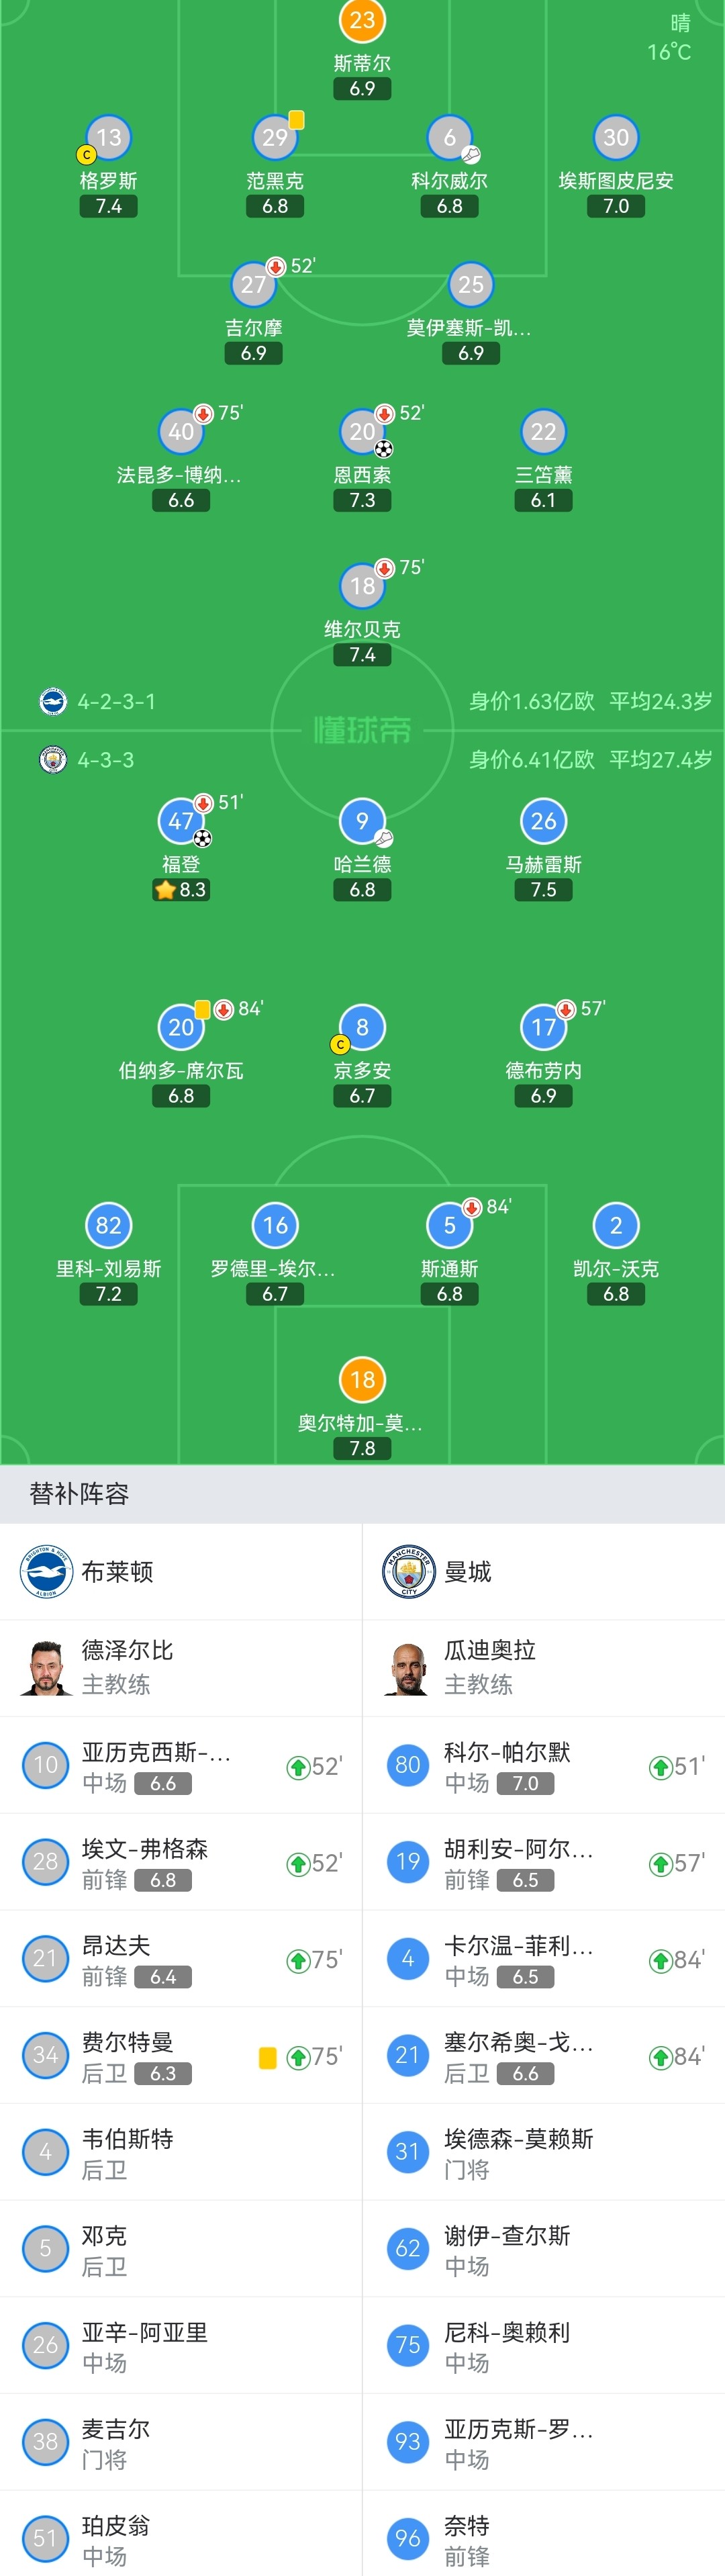Open Haaland's number 9 player icon
The image size is (725, 2576).
point(362,821)
